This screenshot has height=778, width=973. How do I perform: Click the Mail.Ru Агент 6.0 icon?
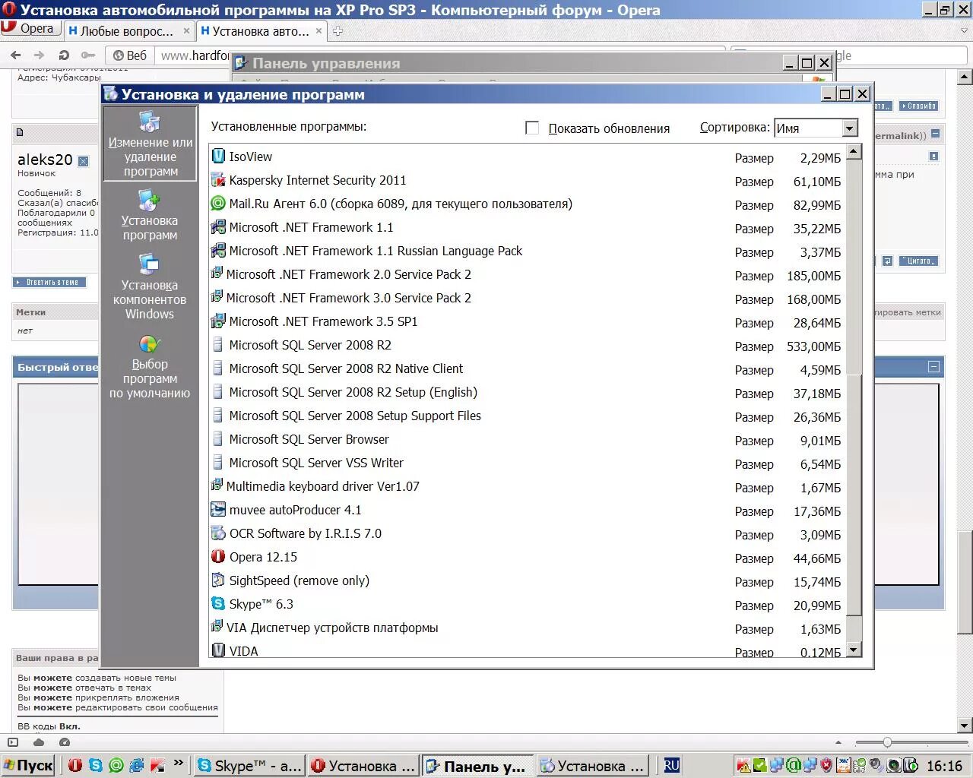[218, 204]
